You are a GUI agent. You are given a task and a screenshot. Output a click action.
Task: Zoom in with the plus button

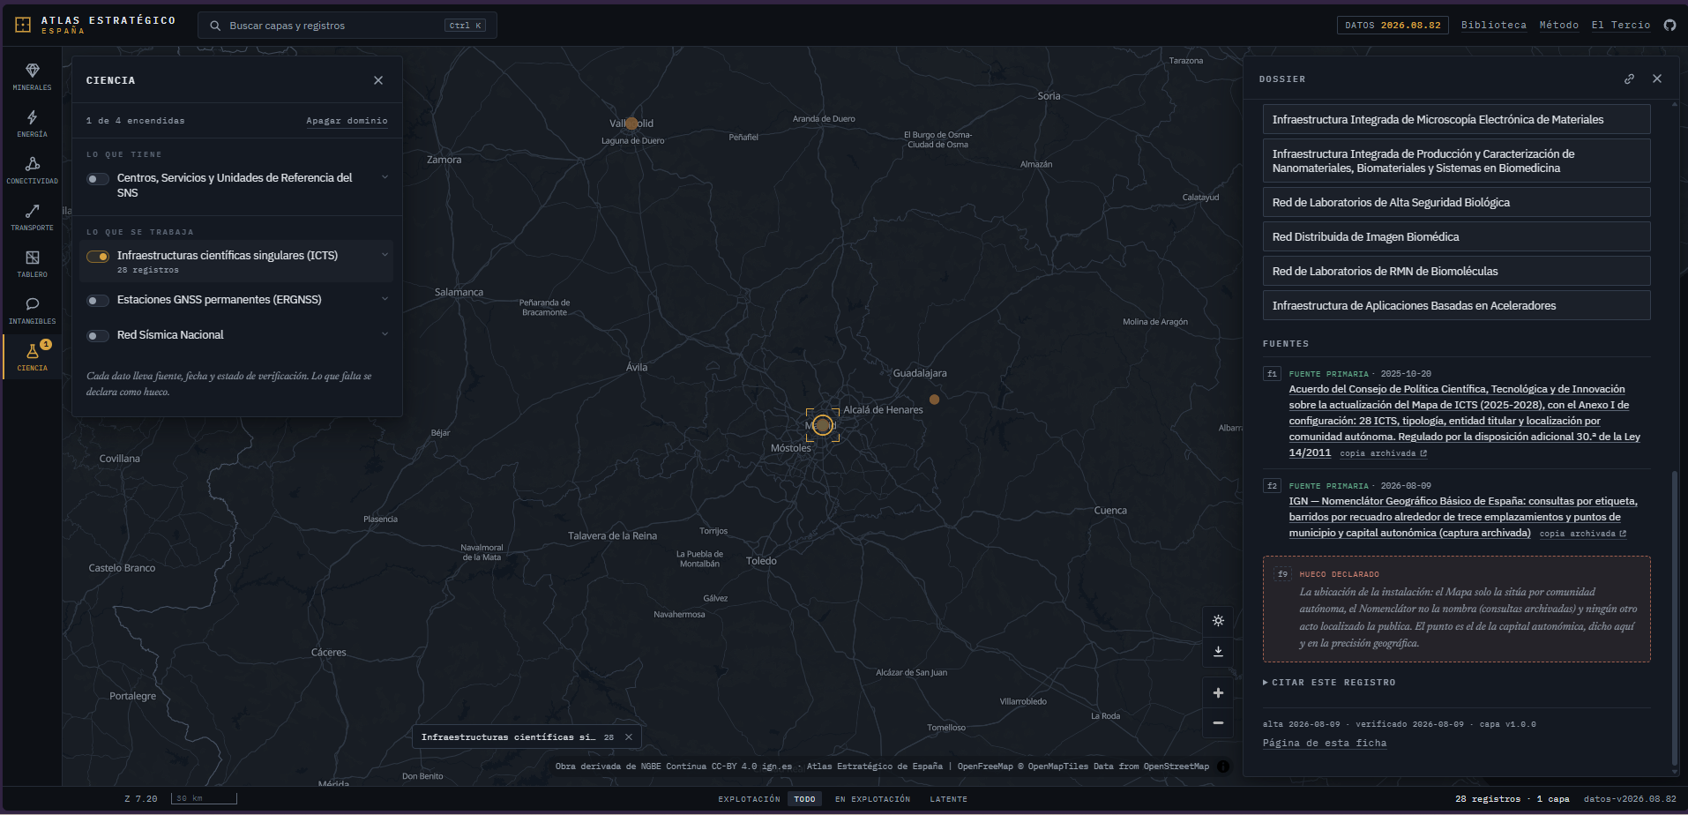(x=1218, y=692)
